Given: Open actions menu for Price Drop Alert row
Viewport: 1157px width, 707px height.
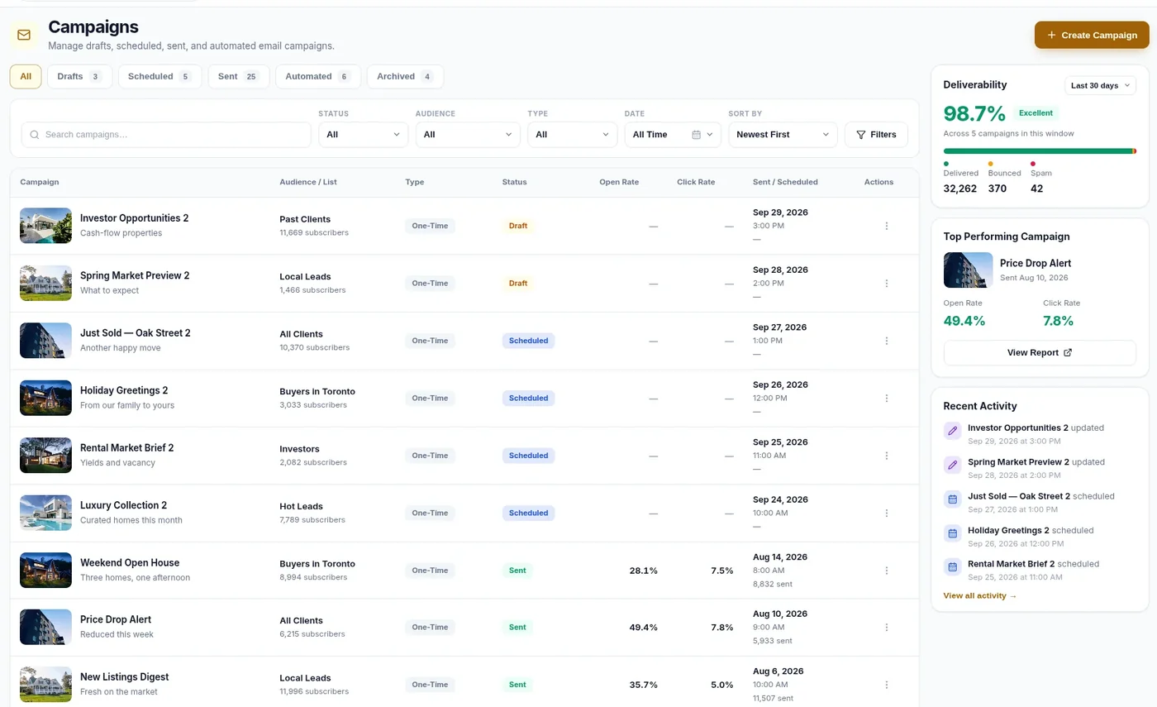Looking at the screenshot, I should [887, 628].
